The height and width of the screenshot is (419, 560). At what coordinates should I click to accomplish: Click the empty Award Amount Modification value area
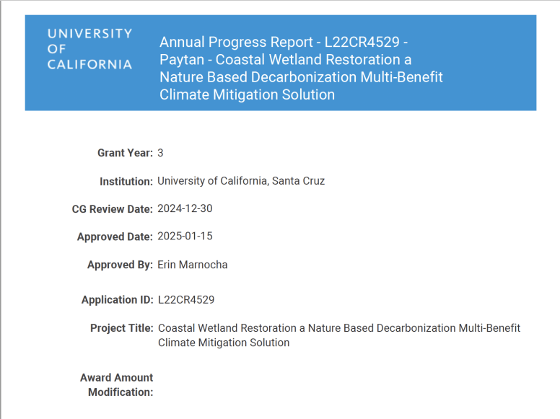tap(289, 385)
